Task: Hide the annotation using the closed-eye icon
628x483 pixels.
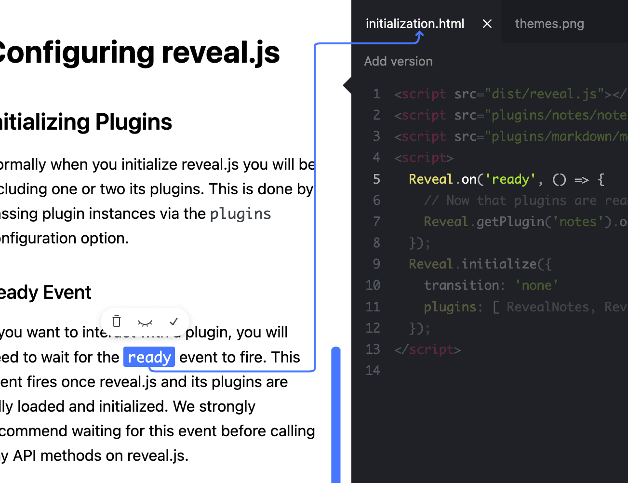Action: pyautogui.click(x=145, y=322)
